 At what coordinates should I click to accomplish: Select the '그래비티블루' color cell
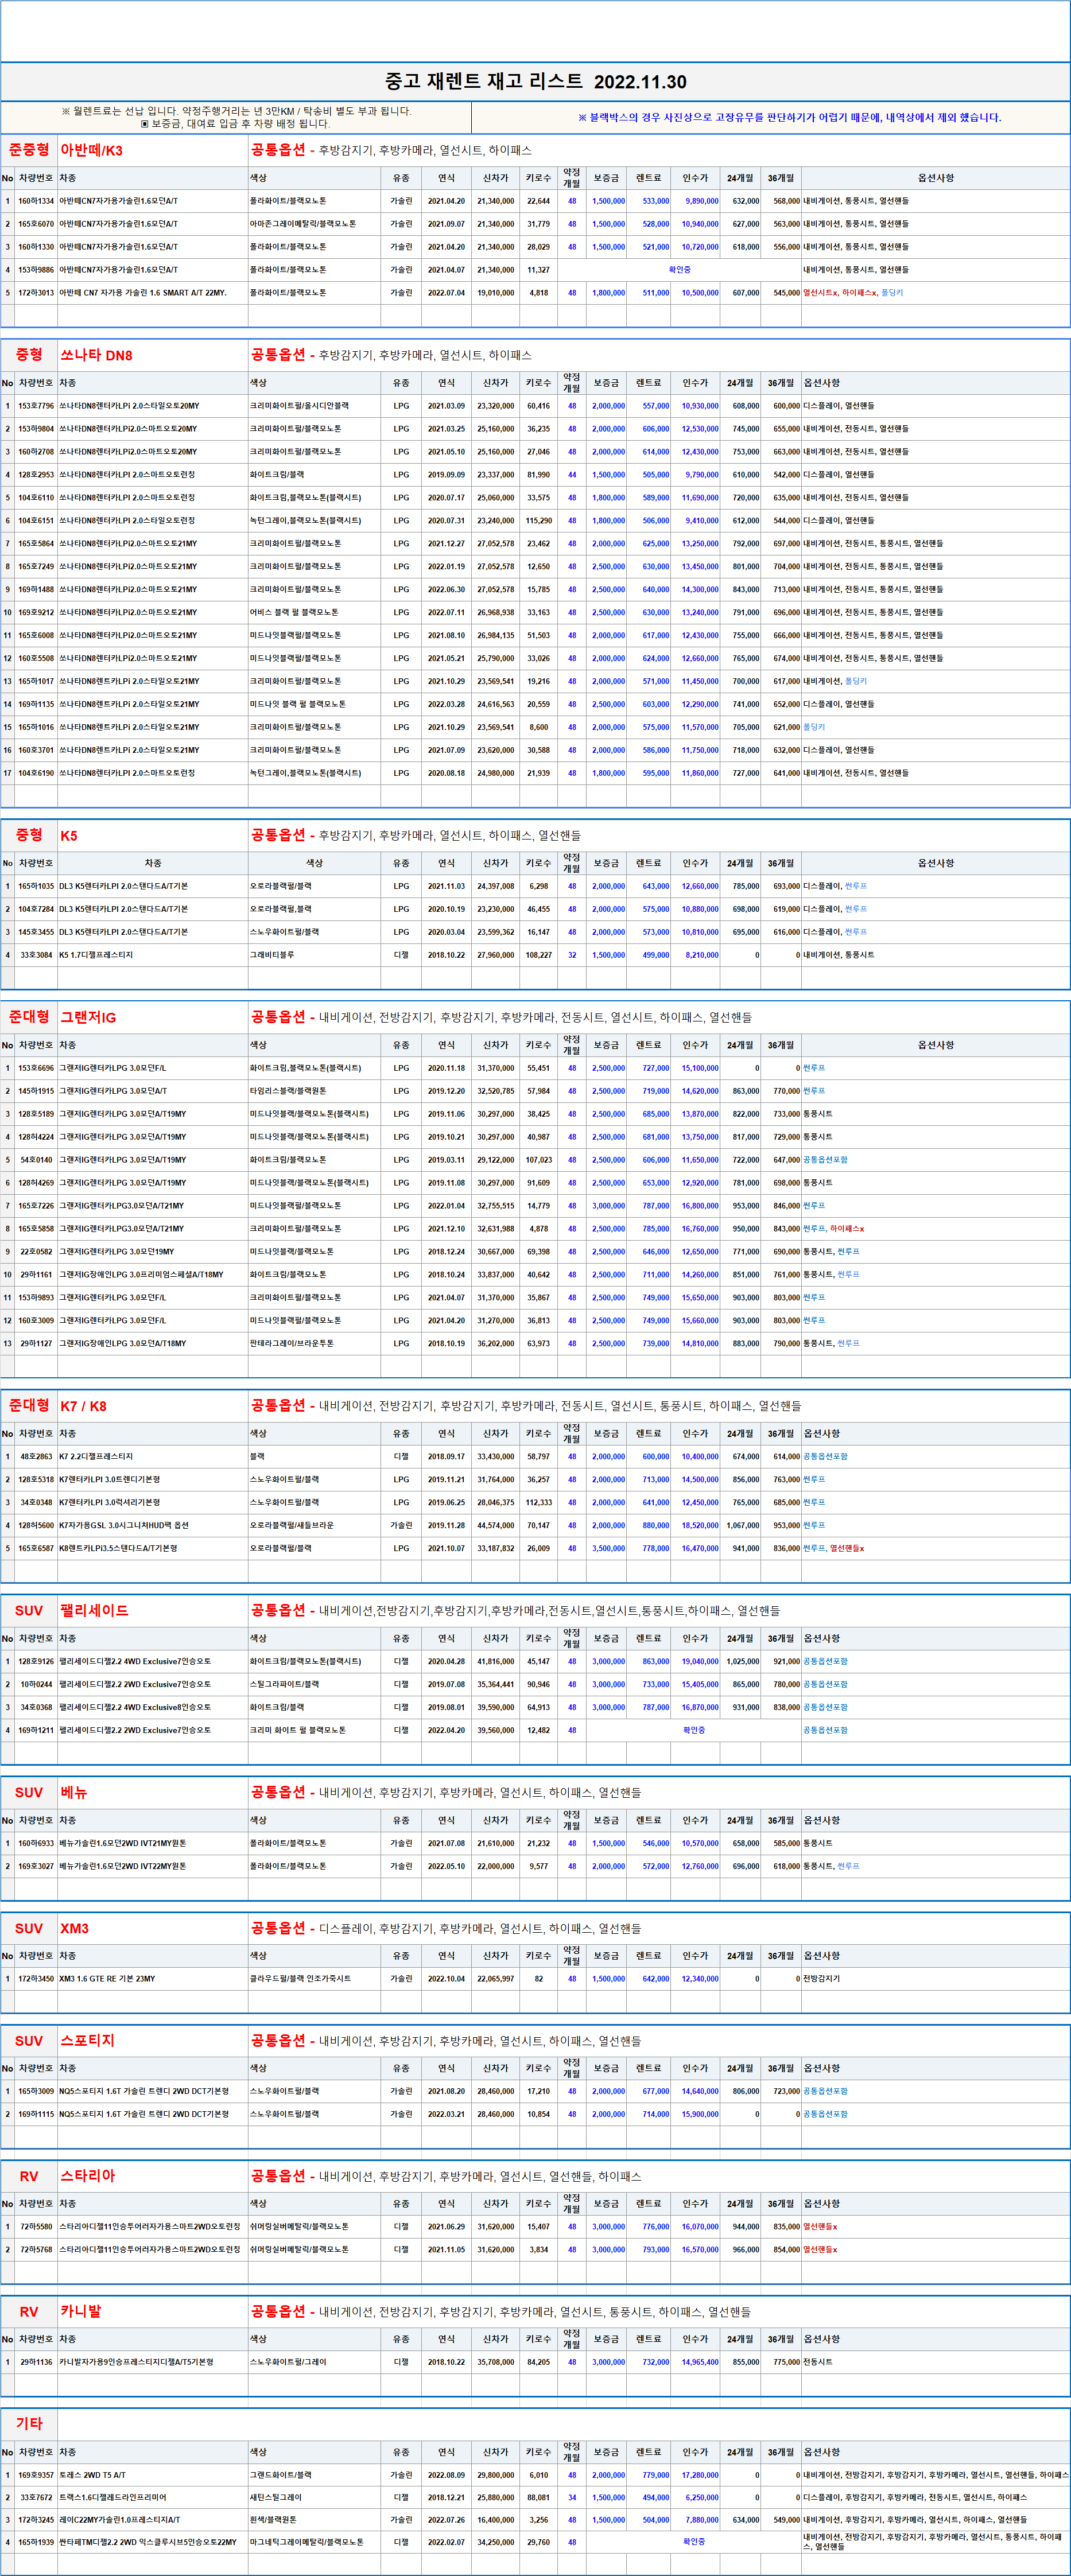point(314,955)
